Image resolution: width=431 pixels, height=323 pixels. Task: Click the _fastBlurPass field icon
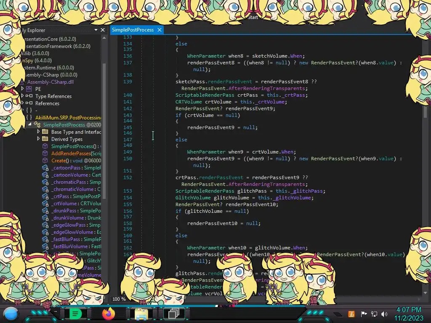[x=45, y=239]
